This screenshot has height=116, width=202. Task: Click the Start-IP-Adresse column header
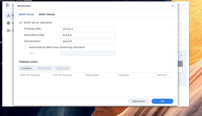(35, 75)
